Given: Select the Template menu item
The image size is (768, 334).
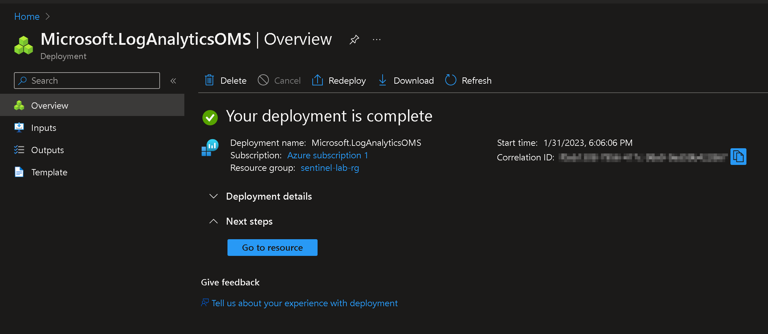Looking at the screenshot, I should (x=49, y=172).
